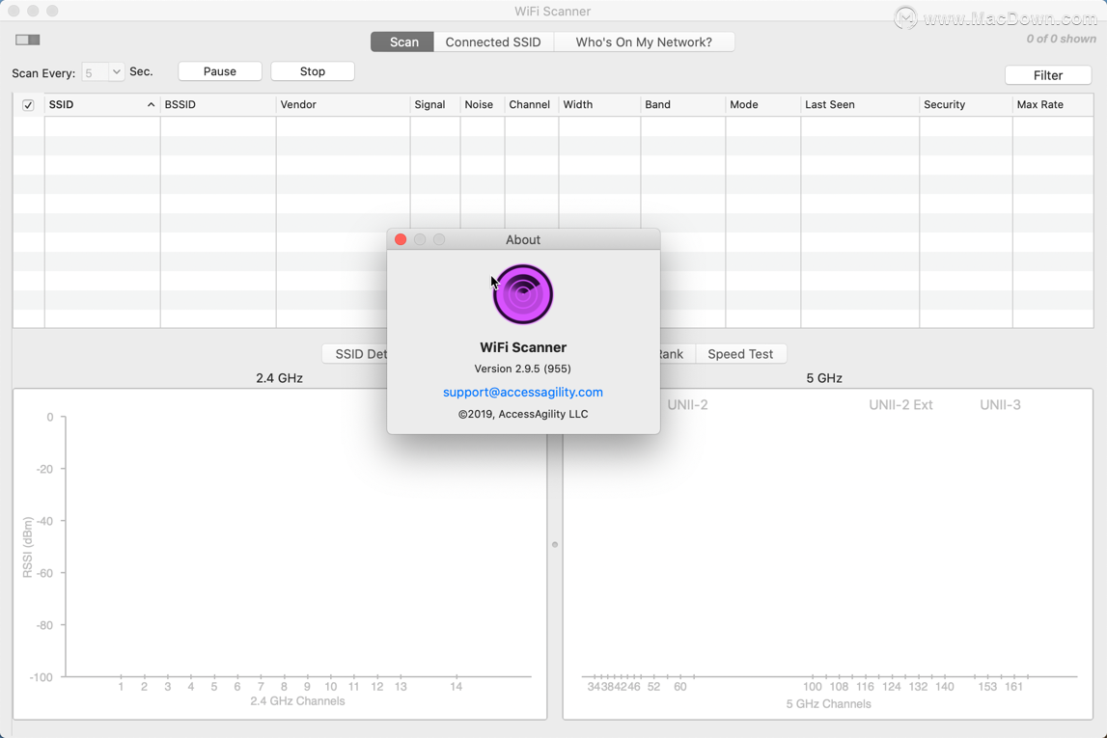
Task: Click the "5 GHz Channels" axis label
Action: click(x=829, y=704)
